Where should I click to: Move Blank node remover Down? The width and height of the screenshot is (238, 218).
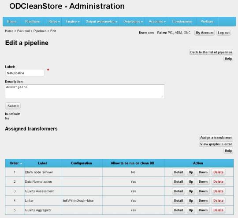203,172
